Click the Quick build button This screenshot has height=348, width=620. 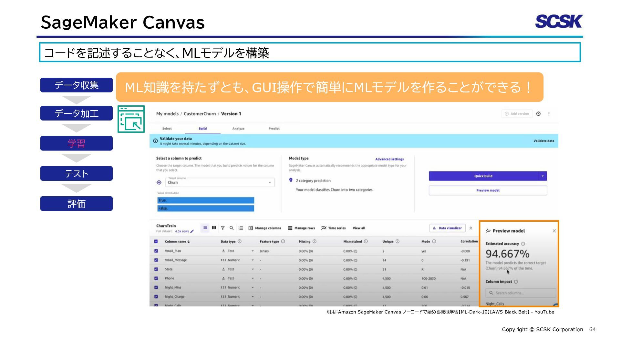coord(483,176)
